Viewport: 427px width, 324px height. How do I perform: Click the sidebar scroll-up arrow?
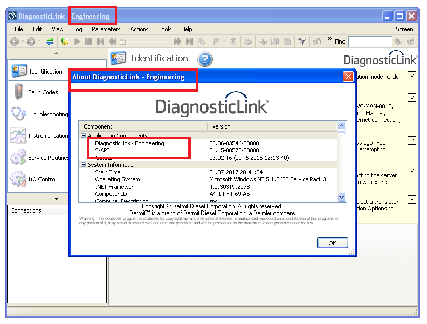pyautogui.click(x=57, y=53)
